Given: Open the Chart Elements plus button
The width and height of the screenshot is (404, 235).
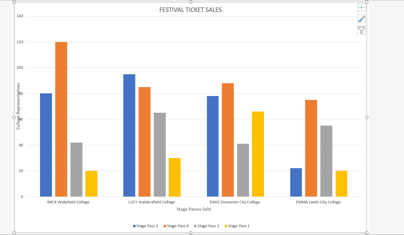Looking at the screenshot, I should point(361,7).
